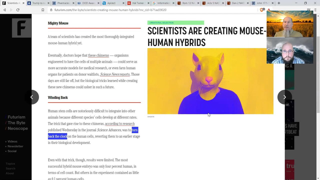Screen dimensions: 320x180
Task: Click the Futurism F logo
Action: click(x=21, y=28)
